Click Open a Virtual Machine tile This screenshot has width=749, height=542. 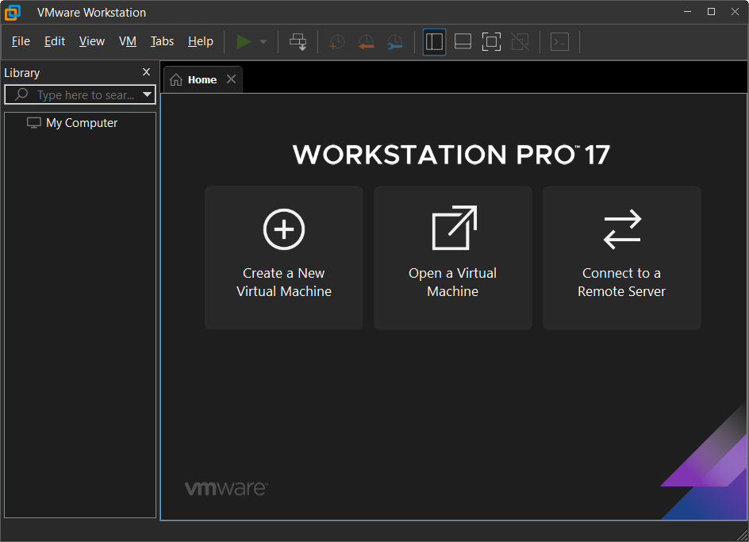click(x=453, y=258)
